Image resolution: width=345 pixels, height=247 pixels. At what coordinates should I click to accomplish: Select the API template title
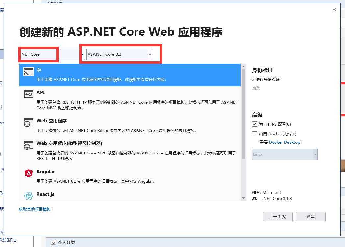click(x=41, y=93)
